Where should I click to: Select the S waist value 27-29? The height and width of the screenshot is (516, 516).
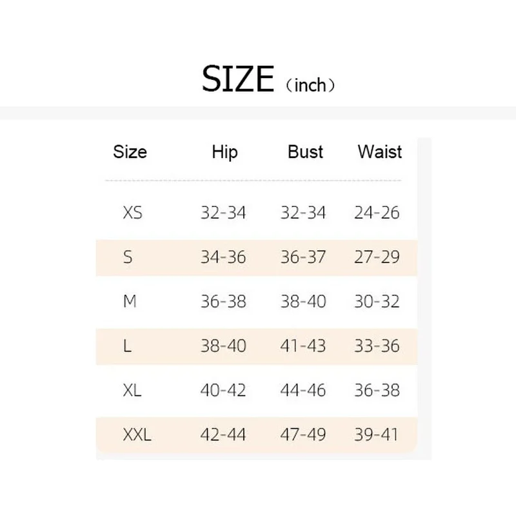click(377, 257)
